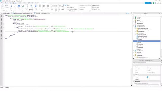
Task: Select StarterPack in Explorer
Action: (139, 54)
